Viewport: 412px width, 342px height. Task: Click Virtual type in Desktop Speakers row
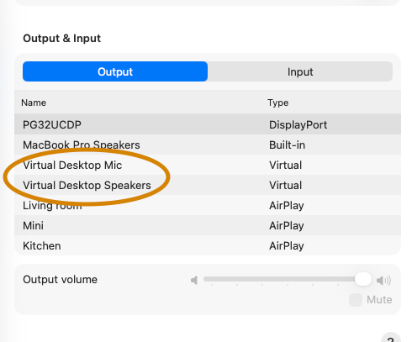(x=285, y=185)
